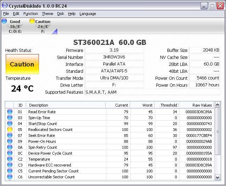Image resolution: width=226 pixels, height=186 pixels.
Task: Click the Standard field ATA/ATAPI-5
Action: (x=114, y=71)
